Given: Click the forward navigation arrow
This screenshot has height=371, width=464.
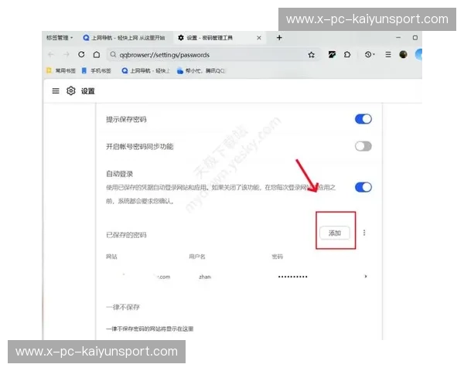Looking at the screenshot, I should [66, 54].
